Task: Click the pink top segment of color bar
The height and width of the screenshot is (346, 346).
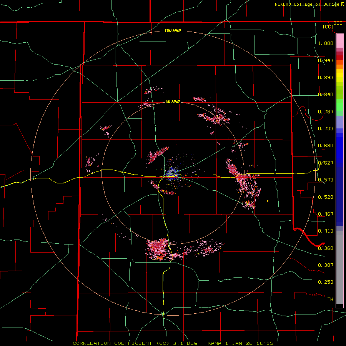Action: click(339, 41)
